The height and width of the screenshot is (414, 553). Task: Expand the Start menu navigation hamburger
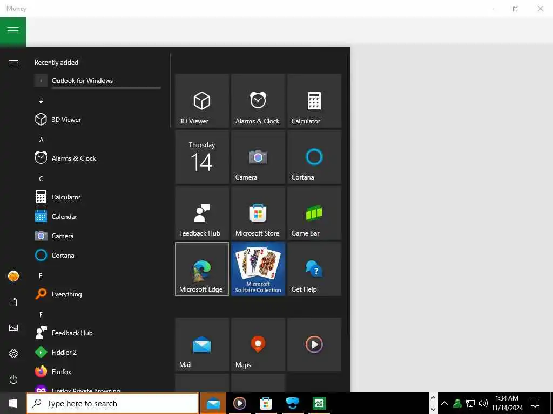pyautogui.click(x=14, y=63)
